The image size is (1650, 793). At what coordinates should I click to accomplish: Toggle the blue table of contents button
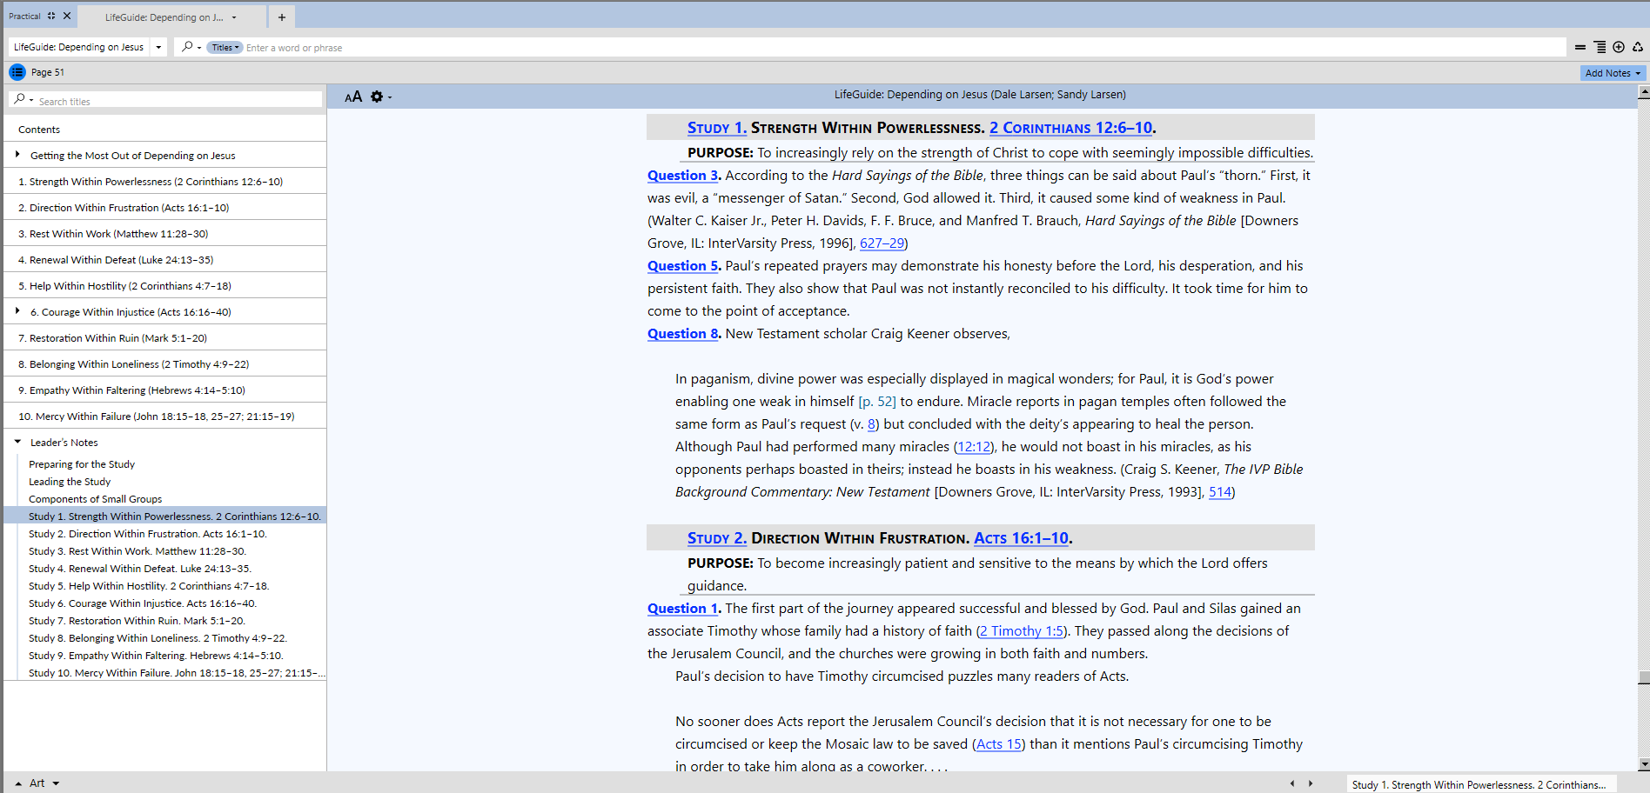point(17,72)
